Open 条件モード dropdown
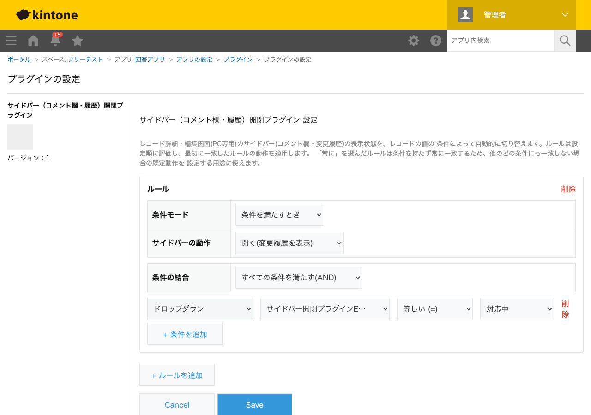Viewport: 591px width, 415px height. [279, 215]
